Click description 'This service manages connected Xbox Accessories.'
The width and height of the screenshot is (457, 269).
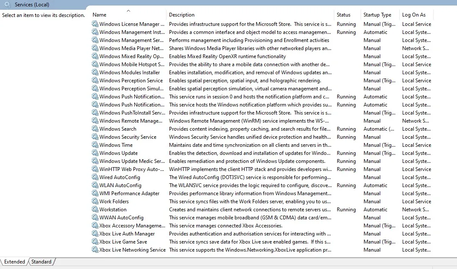(226, 225)
